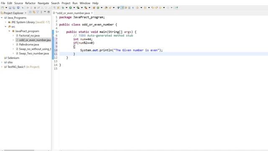Click the Previous Annotation icon
The width and height of the screenshot is (268, 151).
(145, 8)
